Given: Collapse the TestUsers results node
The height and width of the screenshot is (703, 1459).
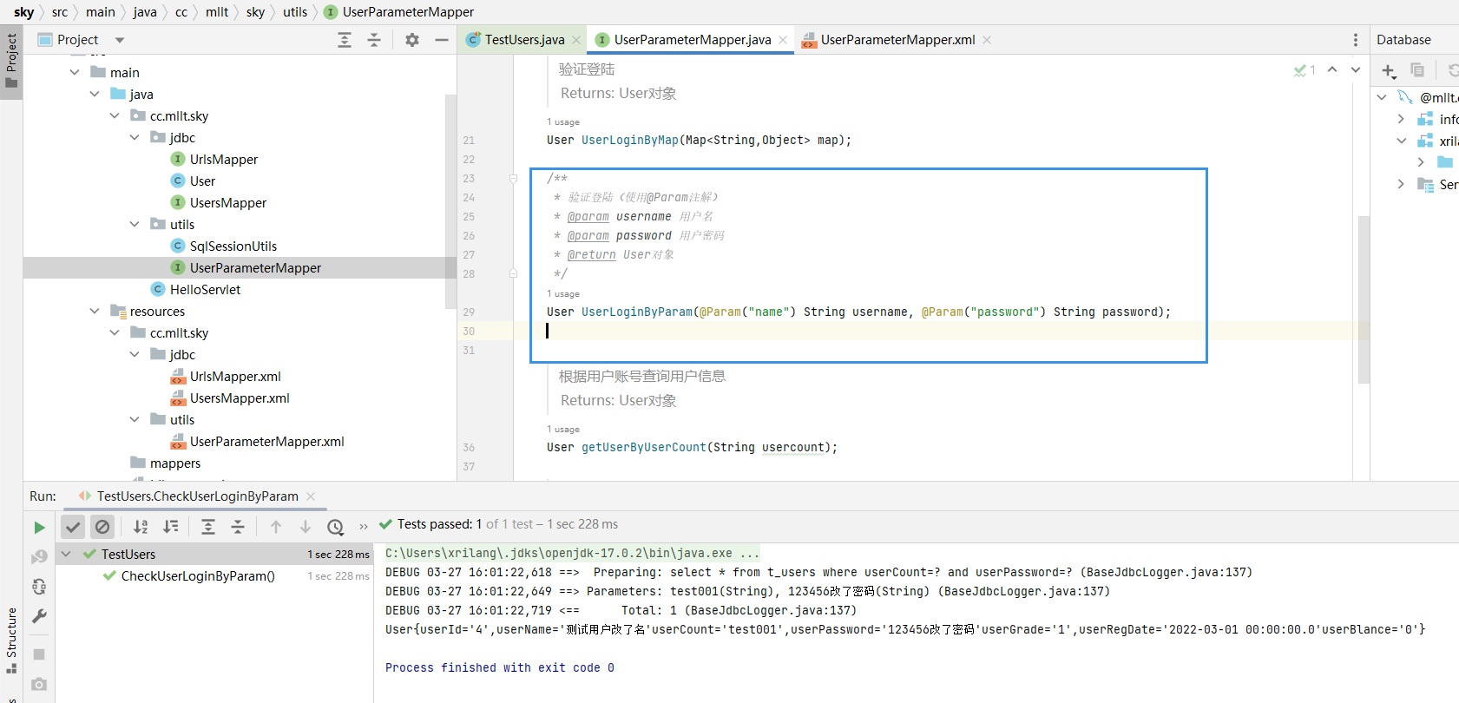Looking at the screenshot, I should coord(66,554).
